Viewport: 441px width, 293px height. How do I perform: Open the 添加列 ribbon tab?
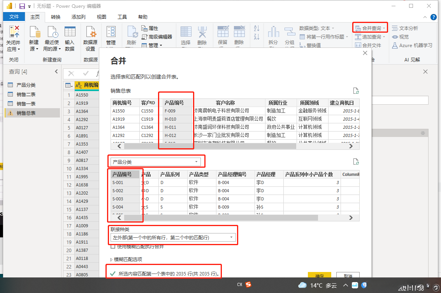78,17
